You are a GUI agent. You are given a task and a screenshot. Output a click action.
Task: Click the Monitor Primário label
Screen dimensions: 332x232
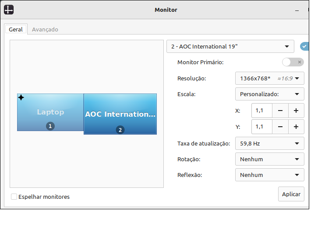[200, 62]
